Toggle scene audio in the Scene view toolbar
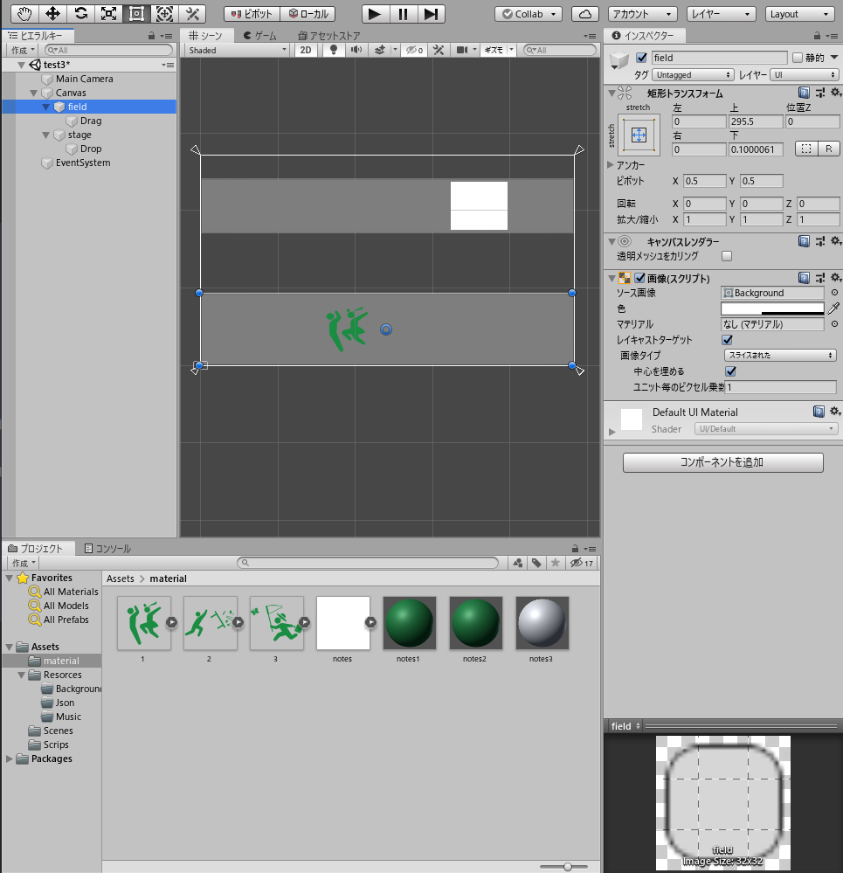Screen dimensions: 843x873 click(355, 50)
